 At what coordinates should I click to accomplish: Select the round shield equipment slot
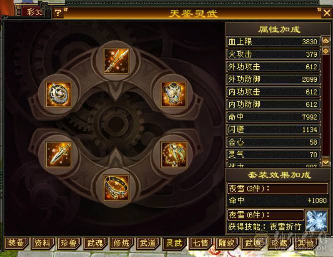(x=59, y=94)
